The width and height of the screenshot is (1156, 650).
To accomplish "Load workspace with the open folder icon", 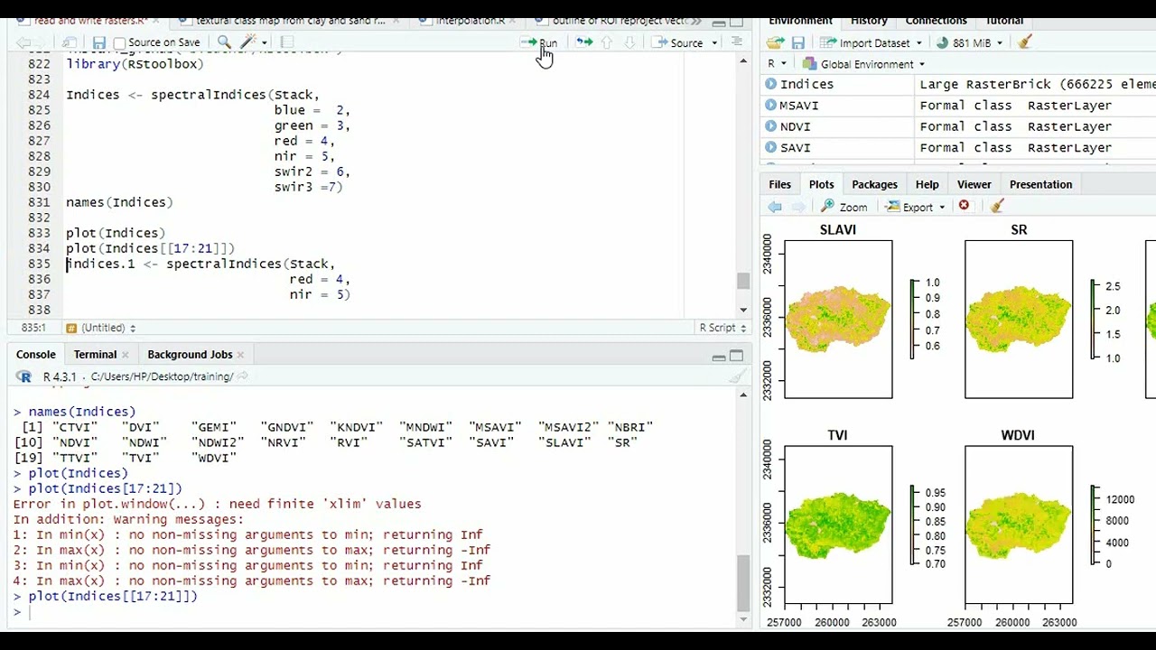I will coord(775,42).
